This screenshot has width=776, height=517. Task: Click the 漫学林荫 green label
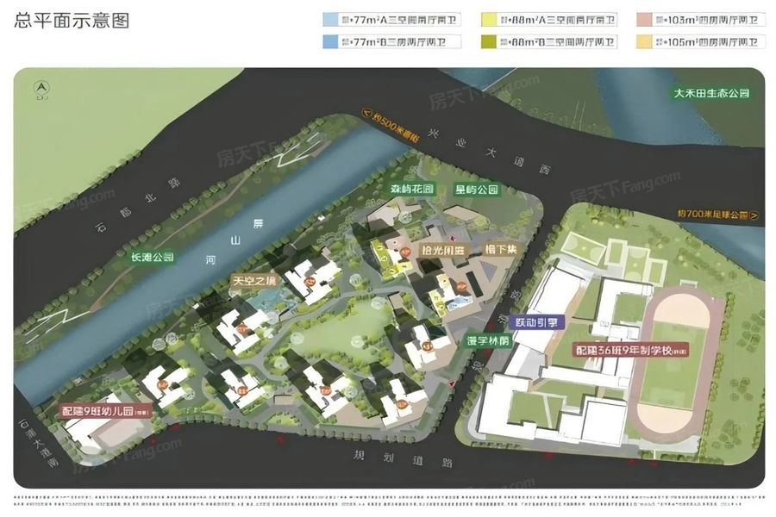click(x=488, y=341)
